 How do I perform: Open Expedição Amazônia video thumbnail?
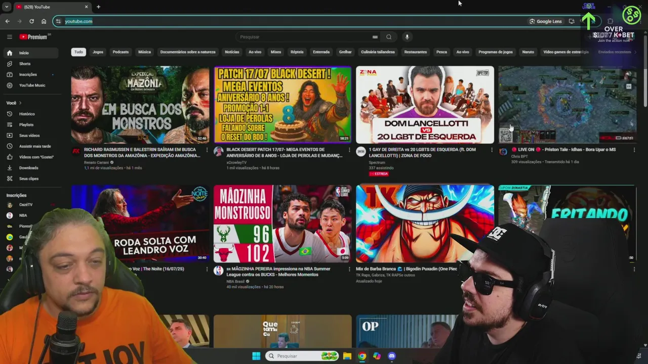coord(140,105)
